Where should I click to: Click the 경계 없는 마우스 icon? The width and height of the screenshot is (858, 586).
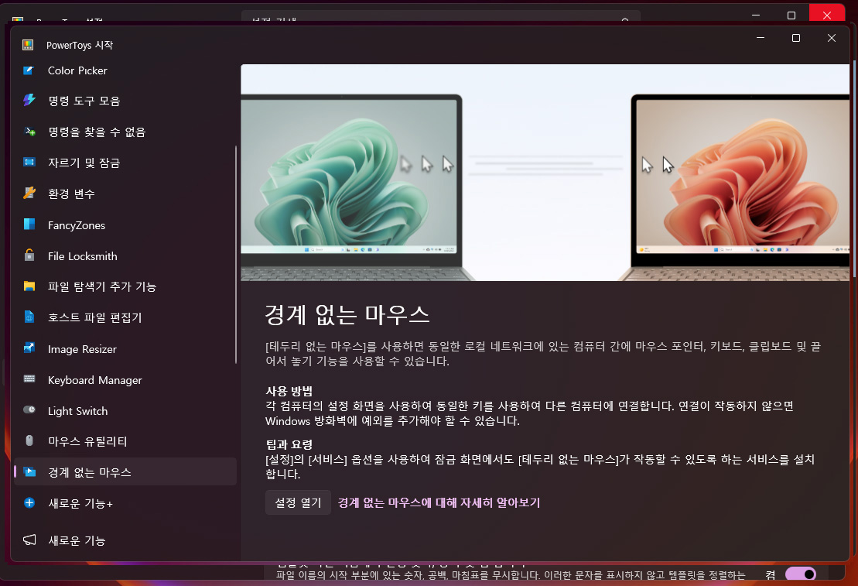29,471
